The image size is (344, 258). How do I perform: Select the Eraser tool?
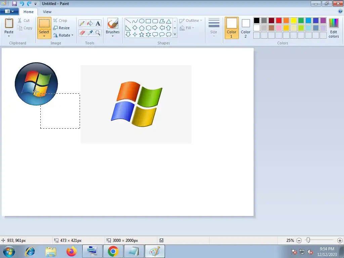[82, 33]
